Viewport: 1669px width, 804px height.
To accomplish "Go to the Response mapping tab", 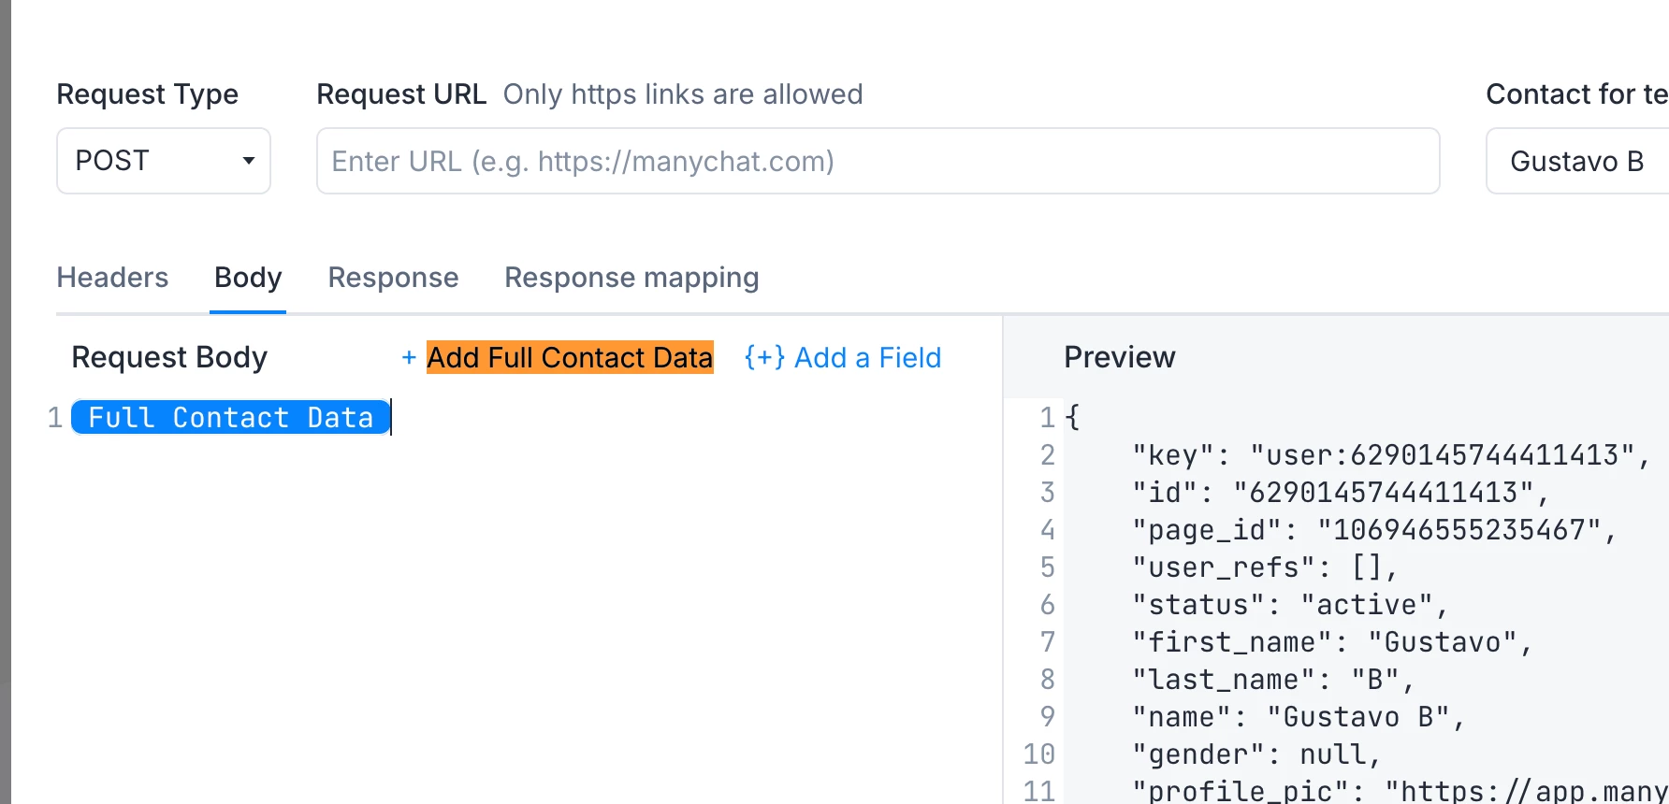I will pyautogui.click(x=631, y=278).
